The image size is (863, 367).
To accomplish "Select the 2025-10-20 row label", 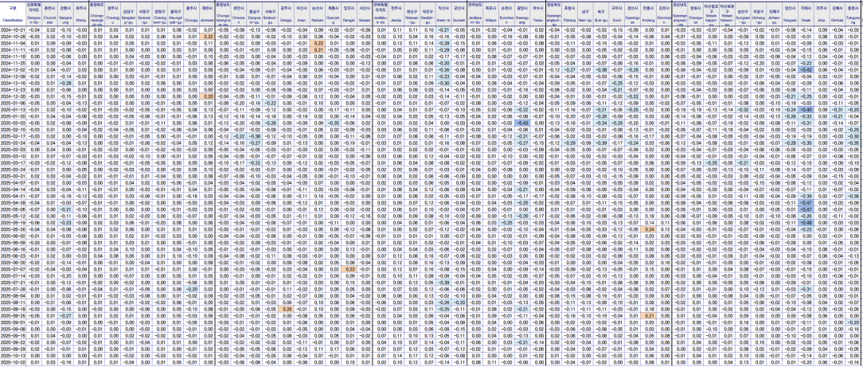I will (12, 361).
